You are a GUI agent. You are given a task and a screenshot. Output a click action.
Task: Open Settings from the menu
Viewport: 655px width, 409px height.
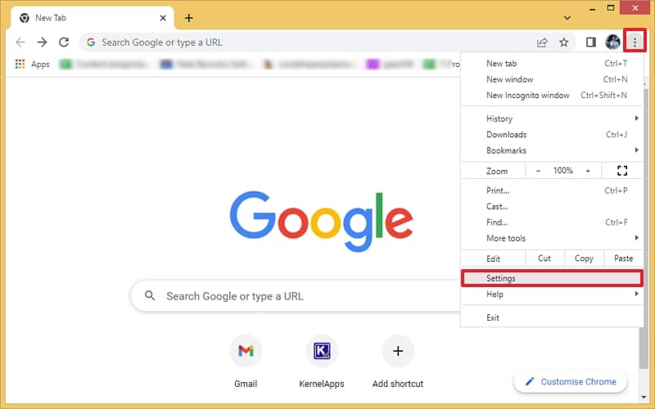552,278
